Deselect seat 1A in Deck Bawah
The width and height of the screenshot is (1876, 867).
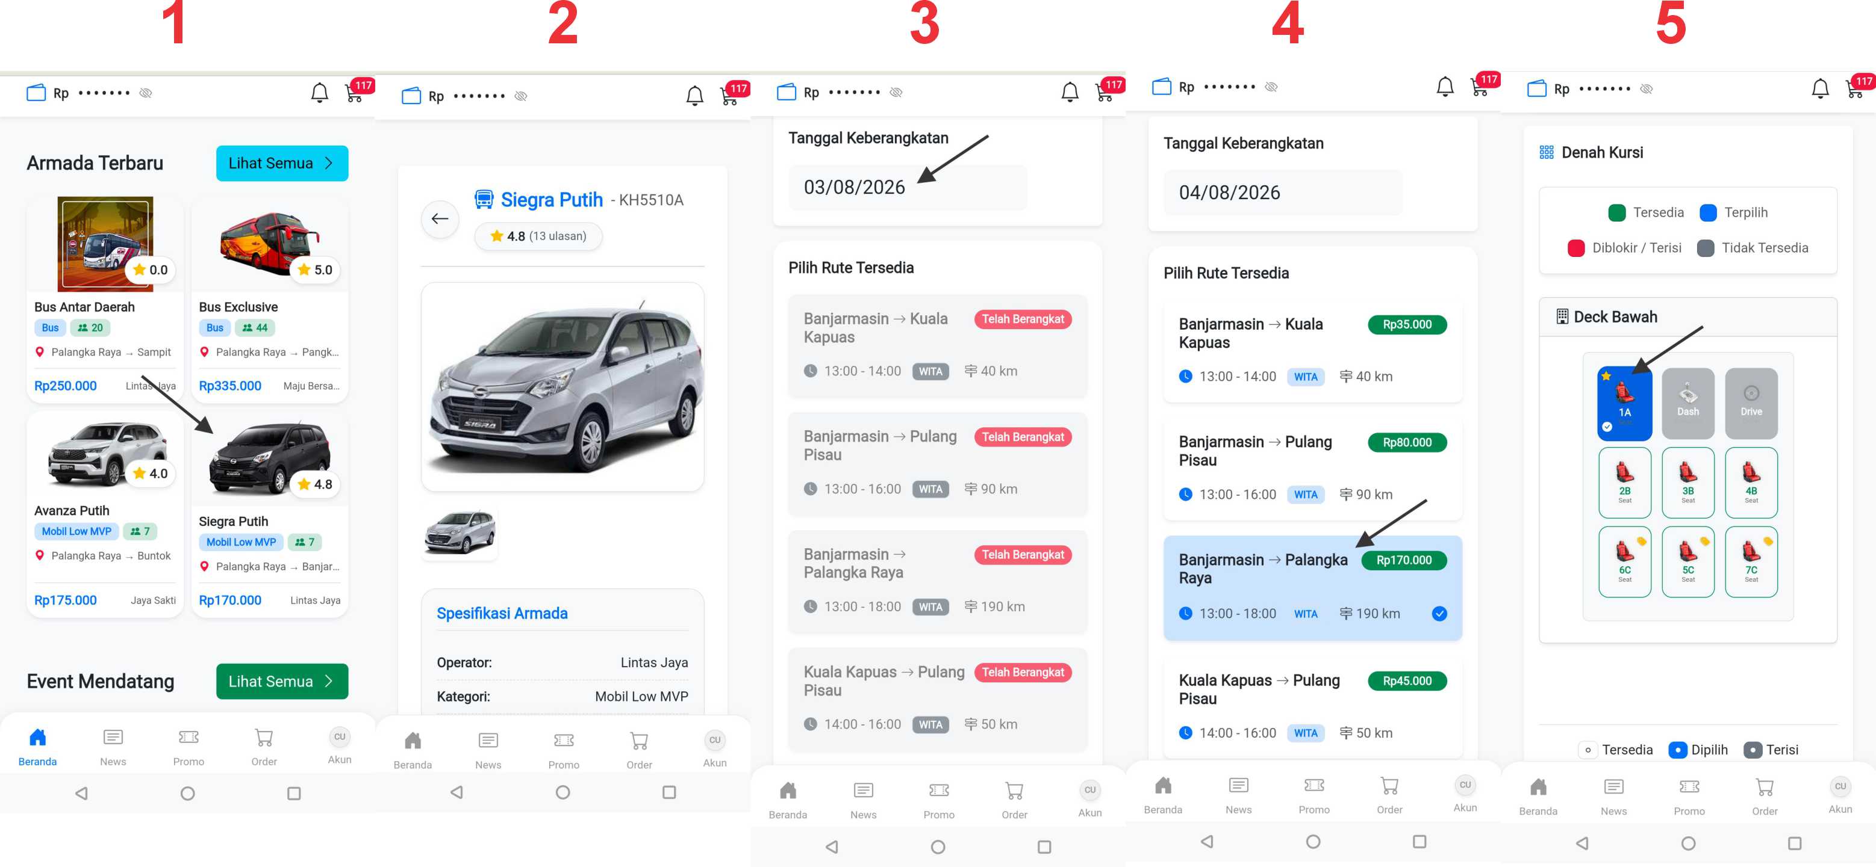pos(1624,404)
